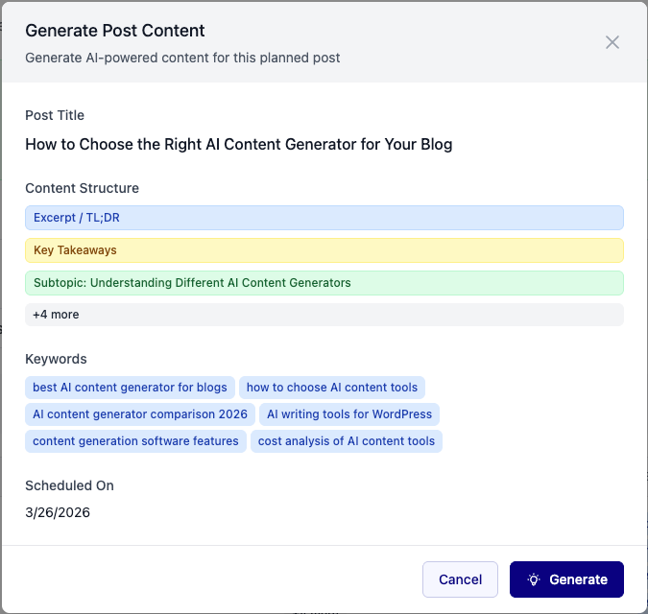Close the Generate Post Content dialog
The height and width of the screenshot is (614, 648).
tap(612, 42)
